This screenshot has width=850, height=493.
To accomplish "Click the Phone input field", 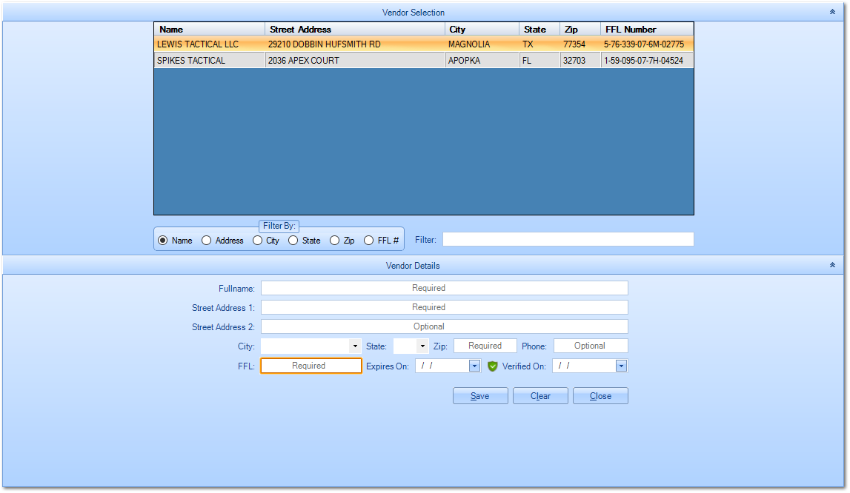I will pos(591,346).
